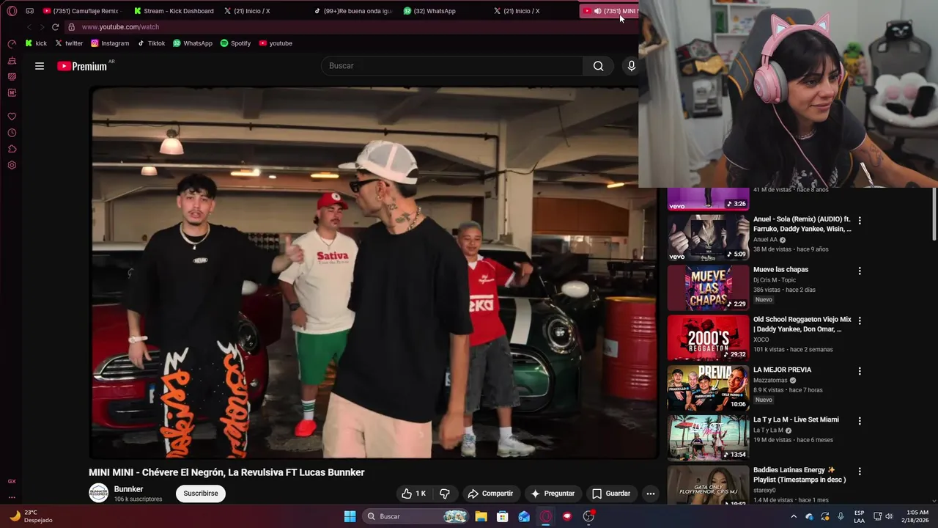
Task: Open Tiktok bookmark in bookmarks bar
Action: (151, 43)
